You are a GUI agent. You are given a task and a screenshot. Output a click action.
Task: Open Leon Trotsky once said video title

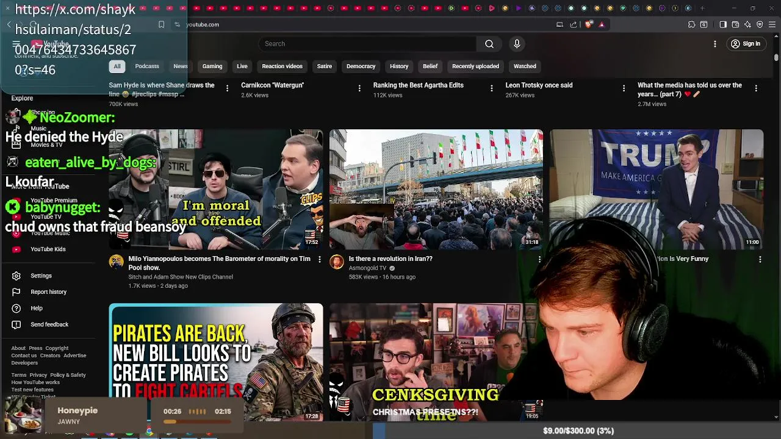click(x=539, y=85)
